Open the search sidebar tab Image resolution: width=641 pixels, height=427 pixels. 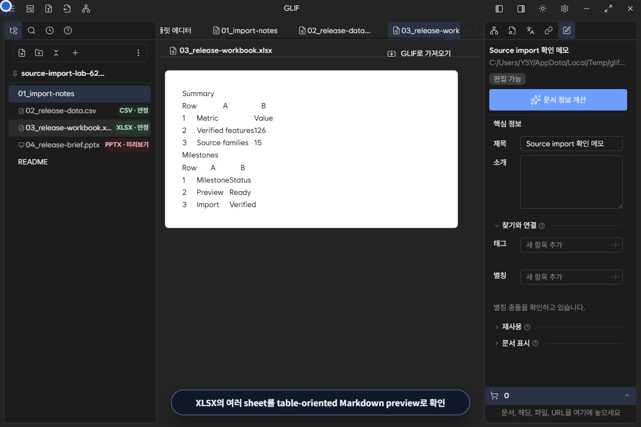tap(32, 30)
